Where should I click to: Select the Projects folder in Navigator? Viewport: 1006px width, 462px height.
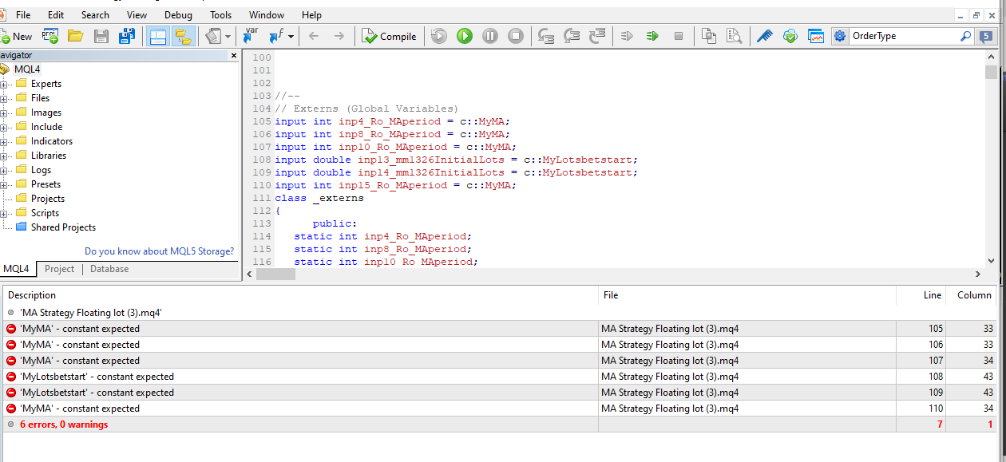(x=48, y=199)
